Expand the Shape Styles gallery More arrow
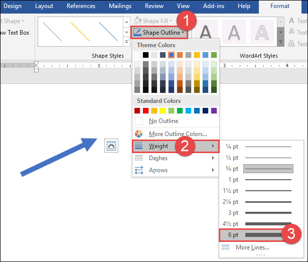The height and width of the screenshot is (262, 308). tap(126, 42)
